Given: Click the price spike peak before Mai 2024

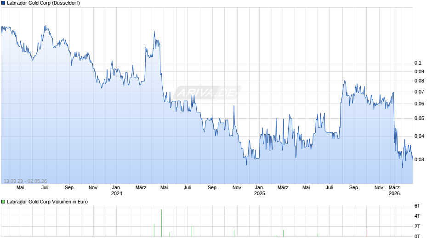Looking at the screenshot, I should tap(154, 31).
